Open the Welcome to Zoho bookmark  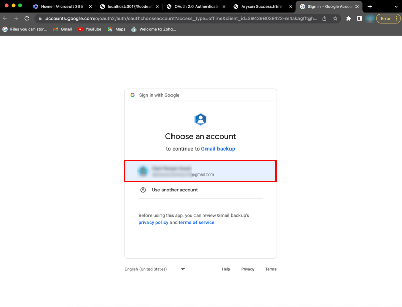point(154,29)
